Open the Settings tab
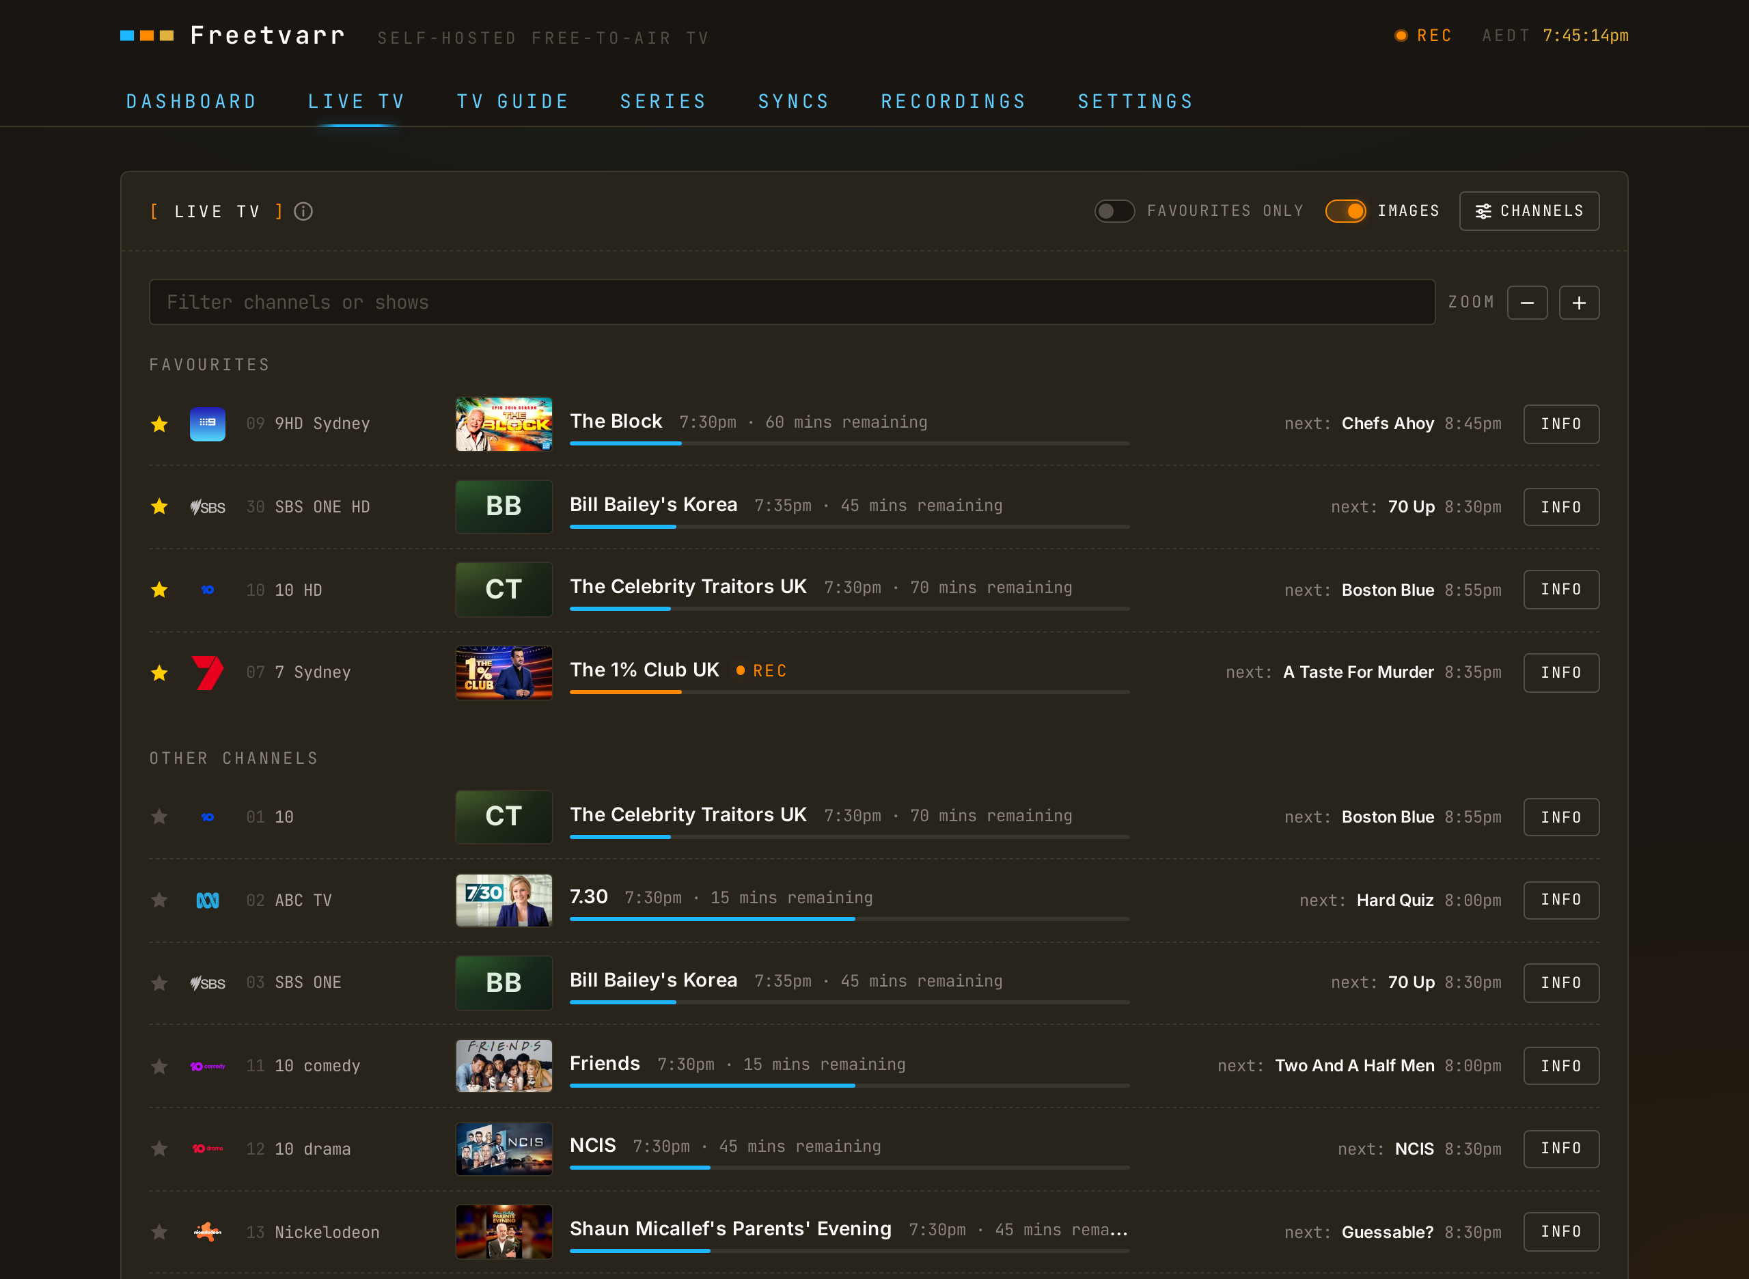Viewport: 1749px width, 1279px height. pyautogui.click(x=1135, y=101)
